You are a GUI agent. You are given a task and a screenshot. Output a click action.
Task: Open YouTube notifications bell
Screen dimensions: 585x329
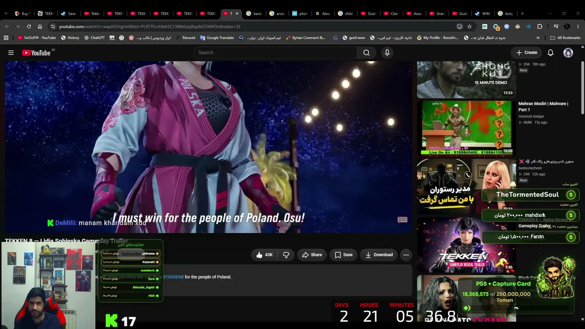[x=551, y=53]
